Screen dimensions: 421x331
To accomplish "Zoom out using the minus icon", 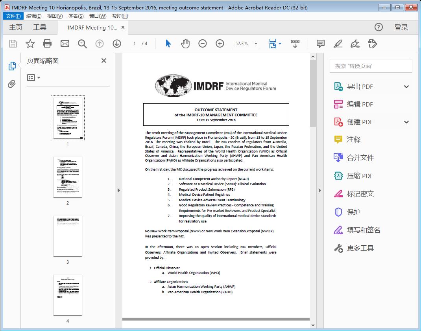I will click(x=203, y=44).
